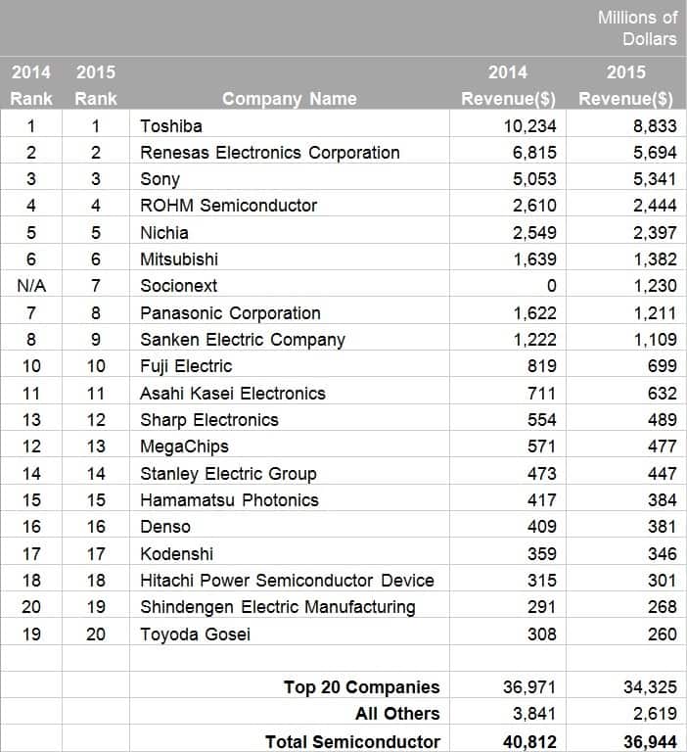The width and height of the screenshot is (687, 752).
Task: Click the 417 revenue value
Action: pyautogui.click(x=542, y=499)
